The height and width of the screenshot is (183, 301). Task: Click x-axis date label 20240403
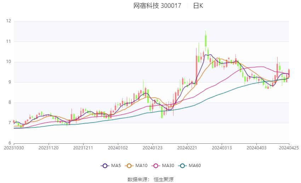(257, 148)
